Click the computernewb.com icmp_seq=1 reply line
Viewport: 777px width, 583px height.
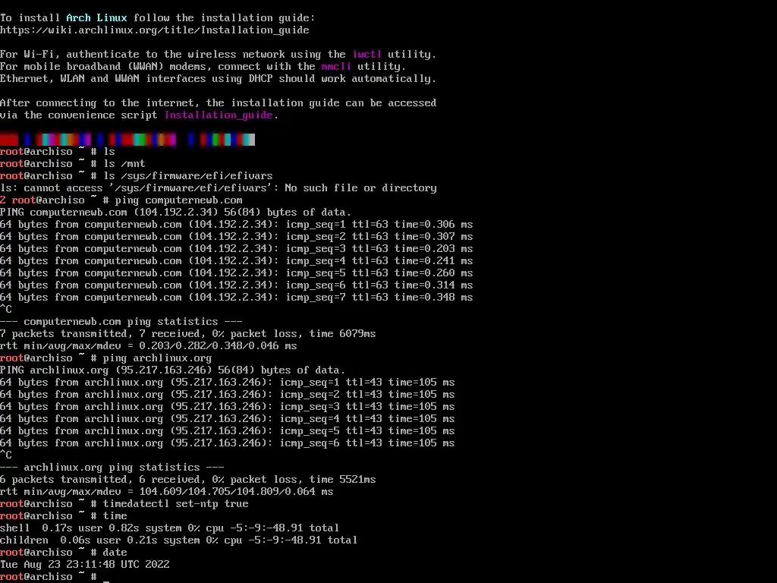tap(237, 225)
